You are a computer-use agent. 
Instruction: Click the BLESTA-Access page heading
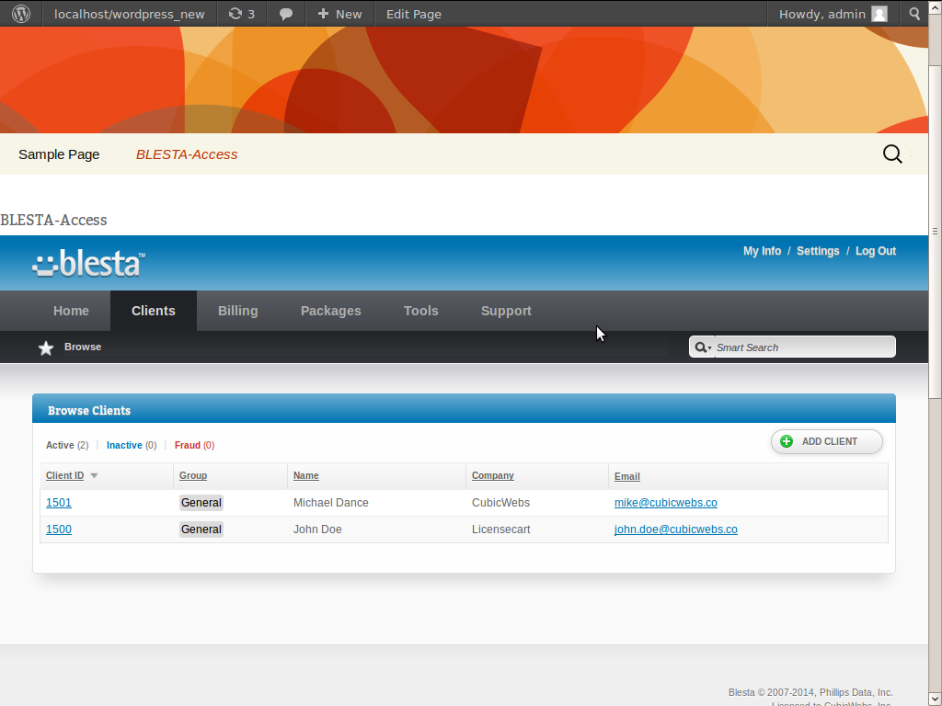53,221
